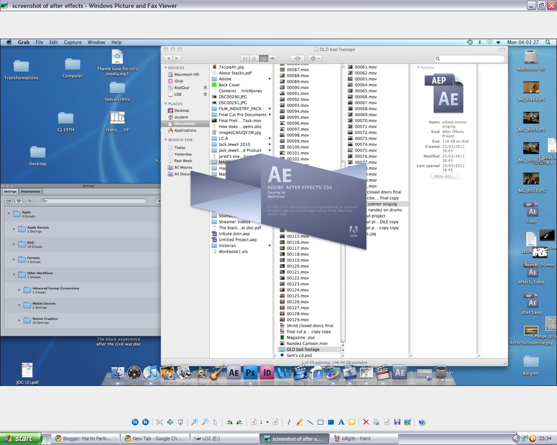Click the Trash icon in the Dock
The image size is (557, 445).
(x=441, y=372)
